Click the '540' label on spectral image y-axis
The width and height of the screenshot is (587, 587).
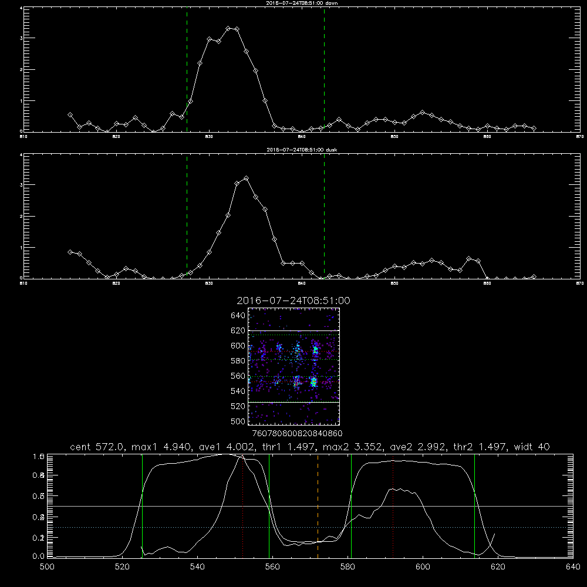coord(238,391)
